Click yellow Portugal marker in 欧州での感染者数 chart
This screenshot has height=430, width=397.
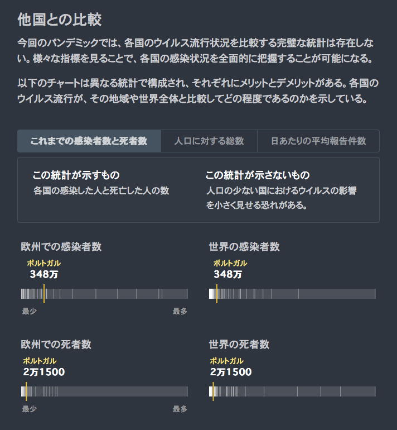pos(44,294)
